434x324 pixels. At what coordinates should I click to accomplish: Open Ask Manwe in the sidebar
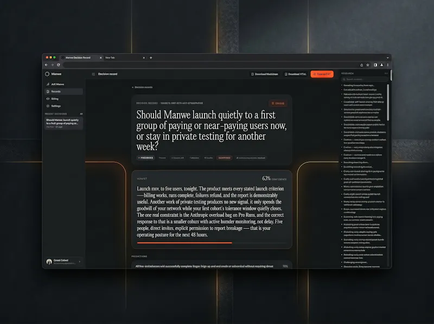[63, 84]
